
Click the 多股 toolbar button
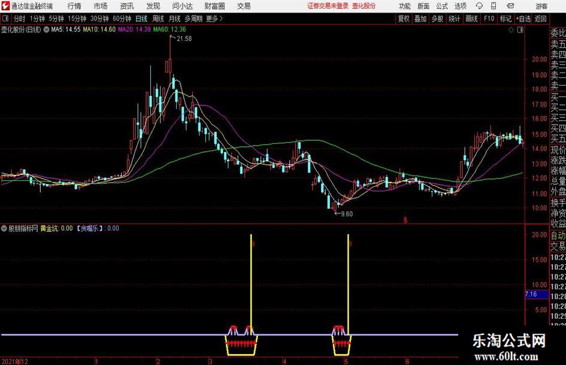437,19
